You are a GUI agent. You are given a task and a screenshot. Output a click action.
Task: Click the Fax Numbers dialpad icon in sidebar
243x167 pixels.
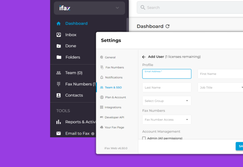(x=59, y=84)
